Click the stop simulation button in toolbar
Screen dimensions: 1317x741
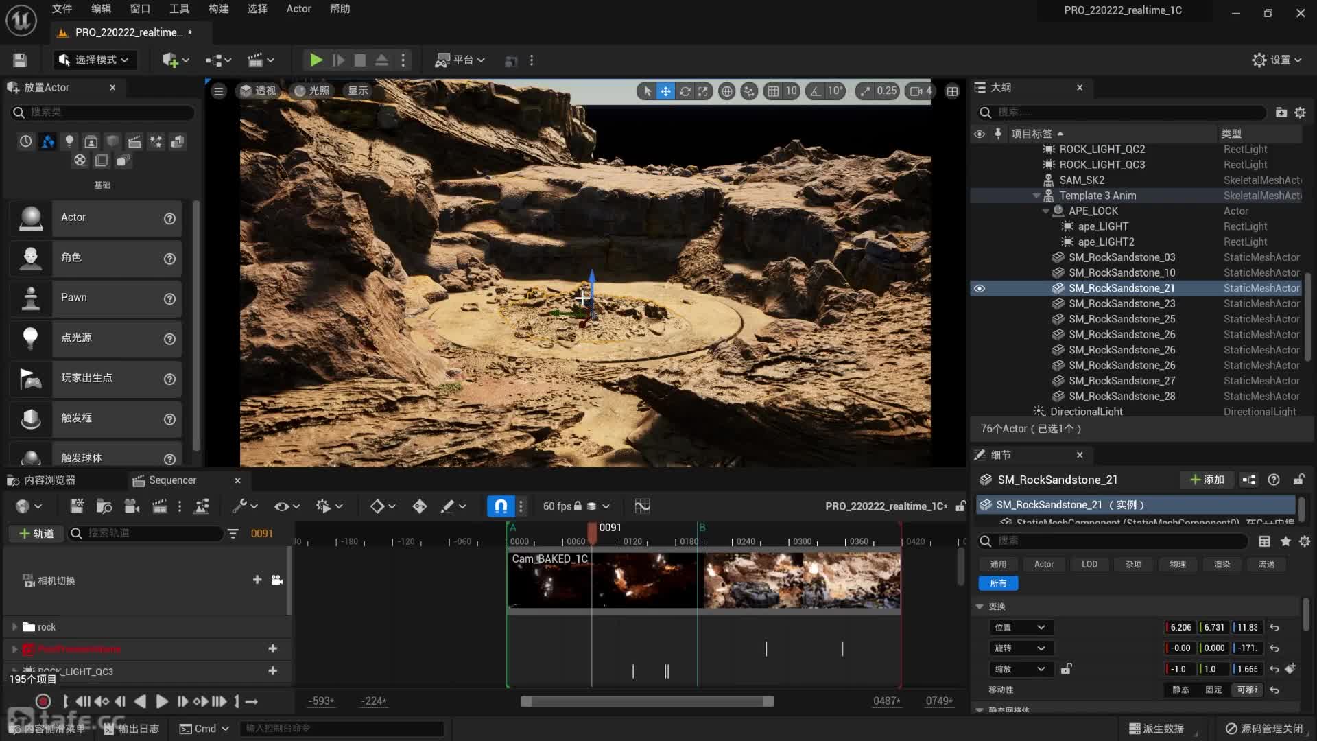pyautogui.click(x=359, y=60)
